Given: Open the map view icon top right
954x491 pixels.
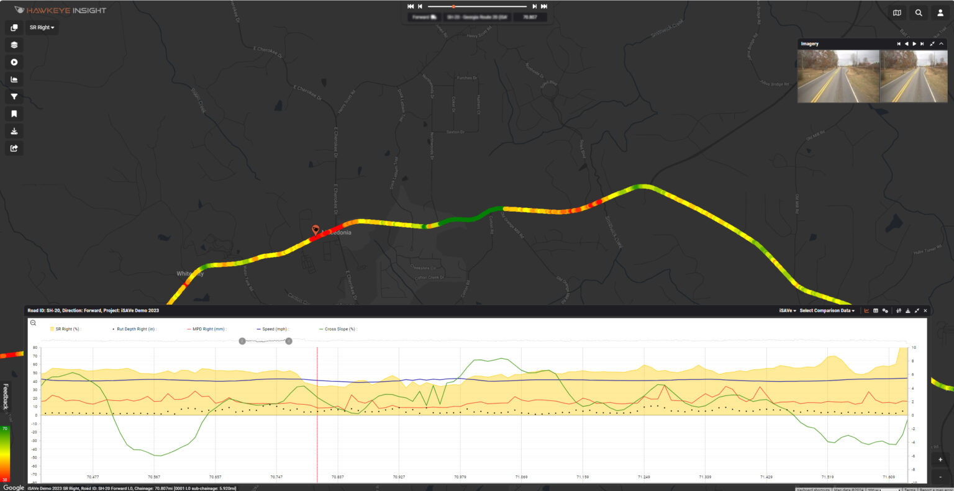Looking at the screenshot, I should pyautogui.click(x=897, y=12).
